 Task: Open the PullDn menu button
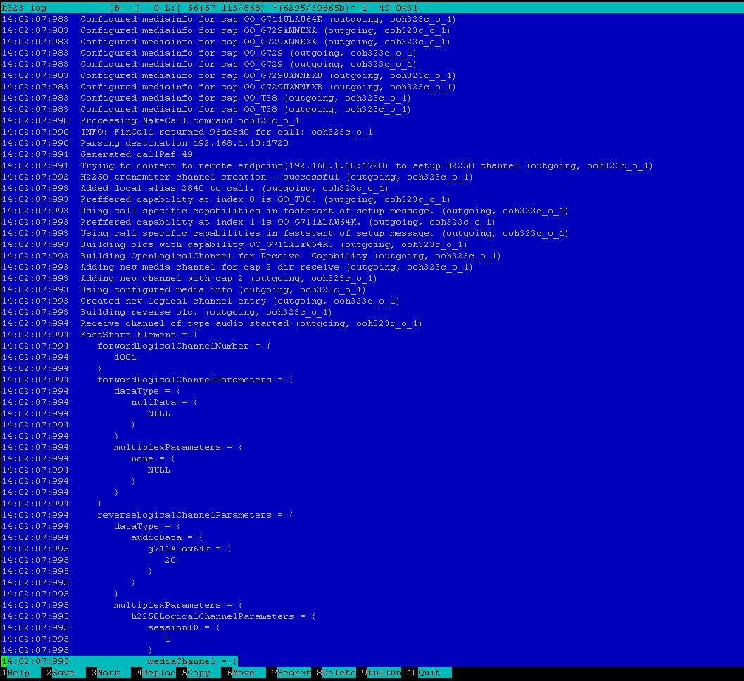384,673
